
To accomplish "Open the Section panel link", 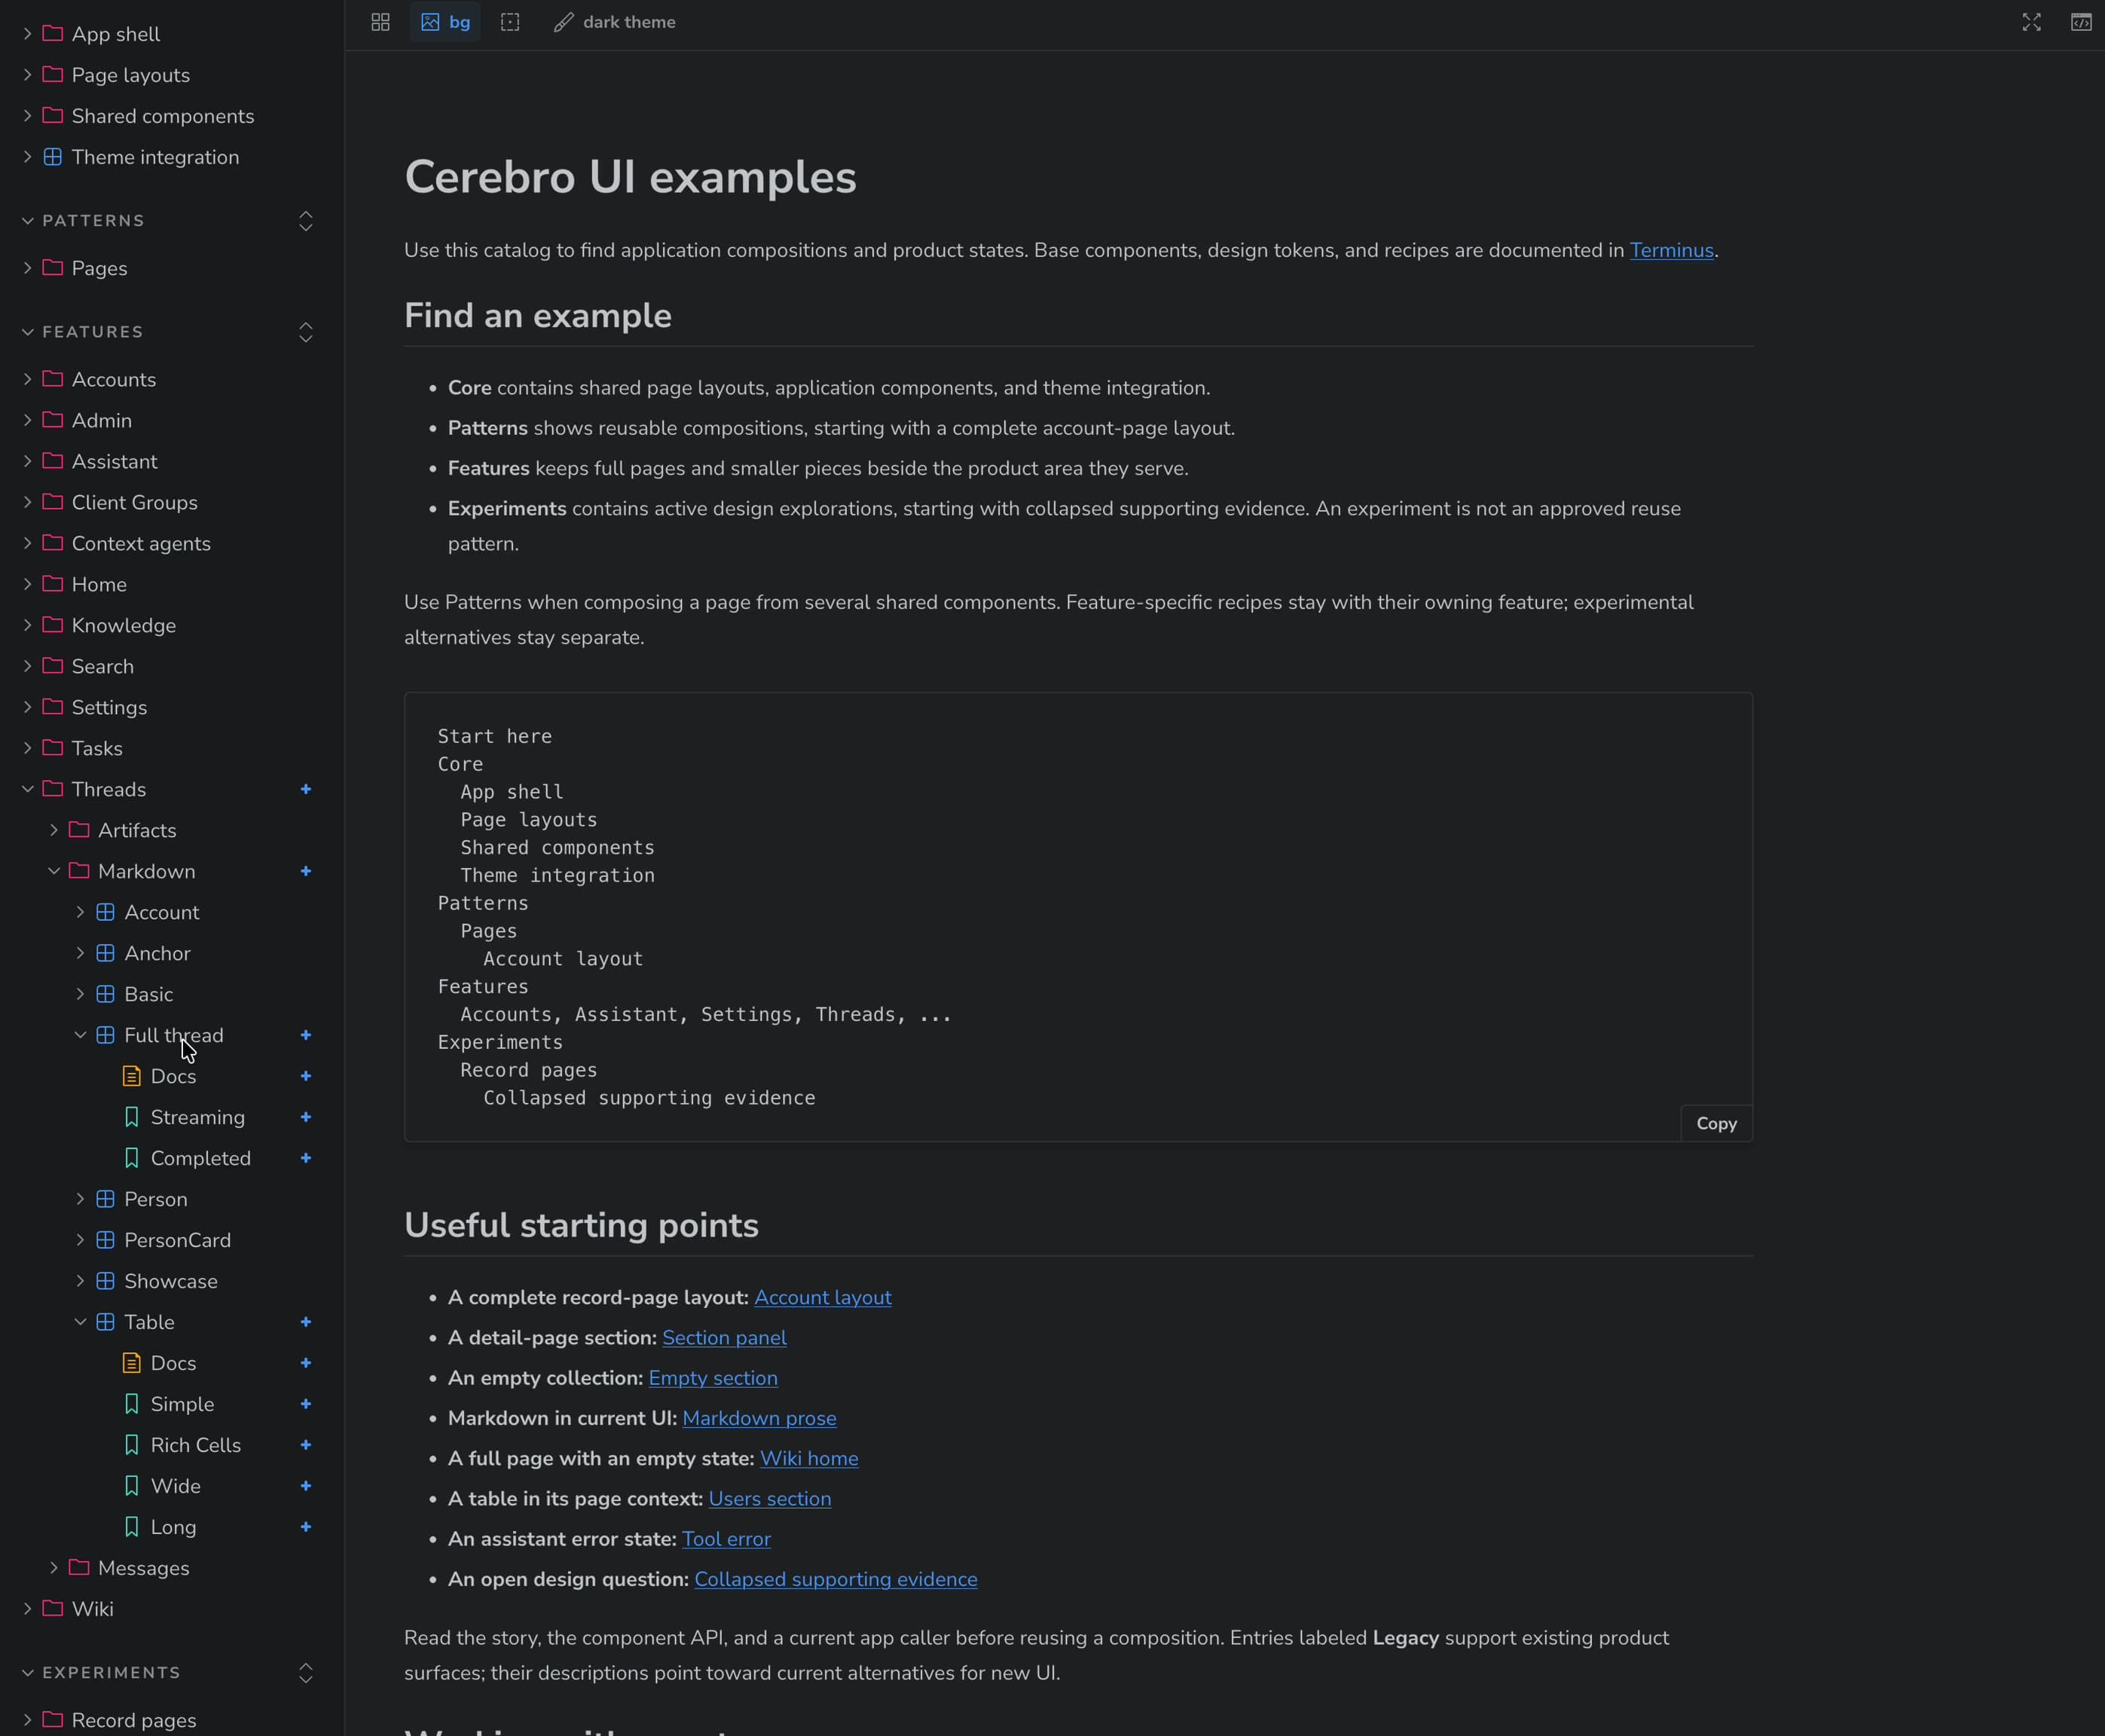I will click(x=724, y=1338).
